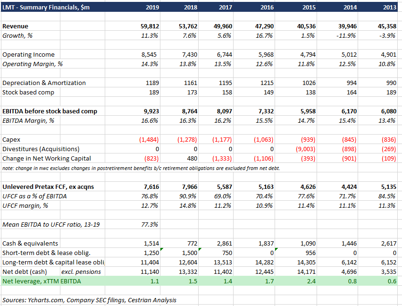Select 2014 revenue 39,946

[x=347, y=26]
